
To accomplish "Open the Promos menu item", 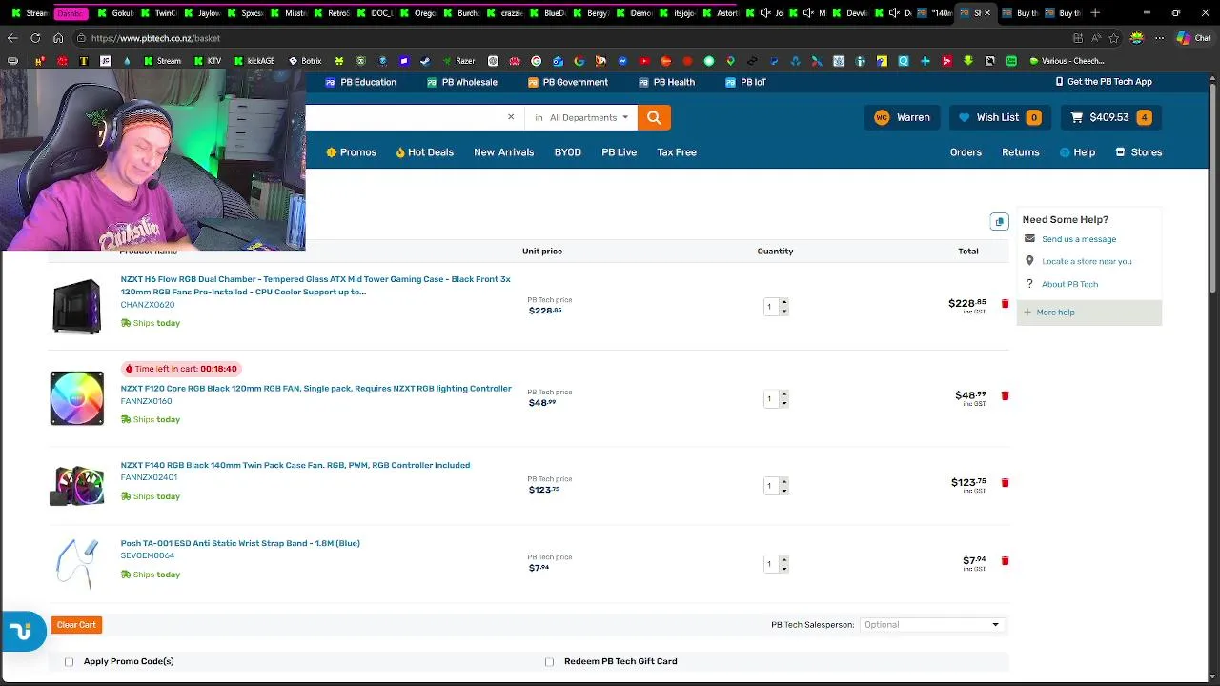I will point(351,152).
